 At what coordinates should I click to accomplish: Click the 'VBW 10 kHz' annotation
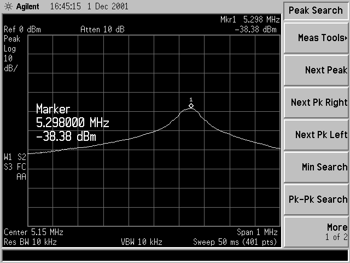click(142, 242)
